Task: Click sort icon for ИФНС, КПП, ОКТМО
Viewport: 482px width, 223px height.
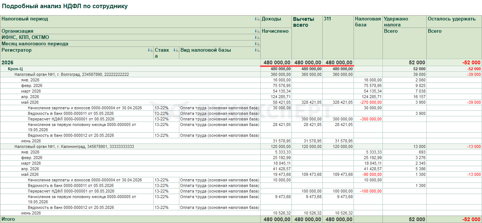Action: pyautogui.click(x=257, y=38)
